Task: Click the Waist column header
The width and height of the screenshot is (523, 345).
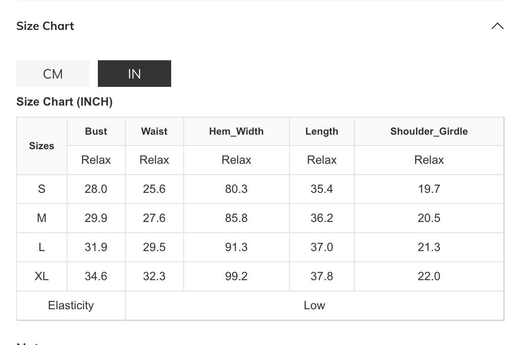Action: pos(154,131)
